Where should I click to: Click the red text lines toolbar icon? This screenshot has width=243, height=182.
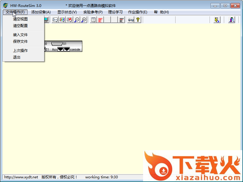tap(100, 20)
